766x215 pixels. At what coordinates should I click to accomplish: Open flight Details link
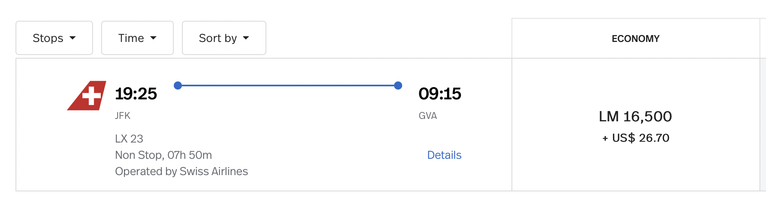[444, 155]
